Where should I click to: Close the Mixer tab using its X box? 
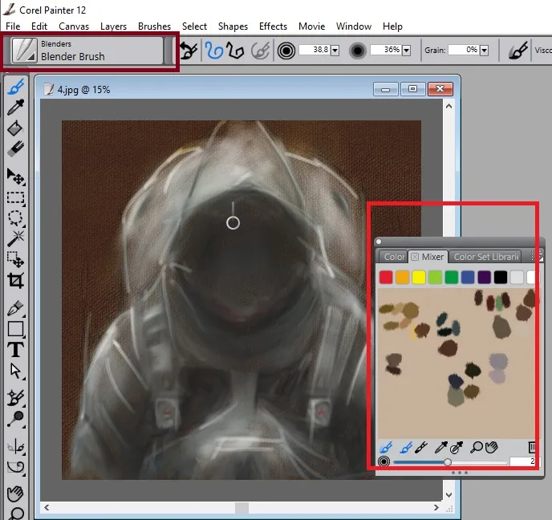pyautogui.click(x=415, y=257)
